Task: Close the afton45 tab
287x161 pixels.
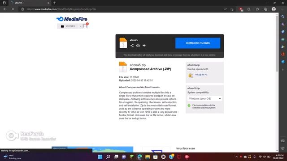Action: [x=48, y=3]
